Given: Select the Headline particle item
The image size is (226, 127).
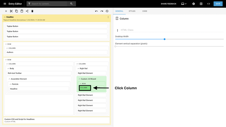Looking at the screenshot, I should click(39, 89).
